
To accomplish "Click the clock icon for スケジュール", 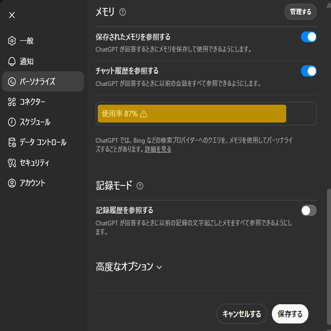I will click(x=12, y=122).
